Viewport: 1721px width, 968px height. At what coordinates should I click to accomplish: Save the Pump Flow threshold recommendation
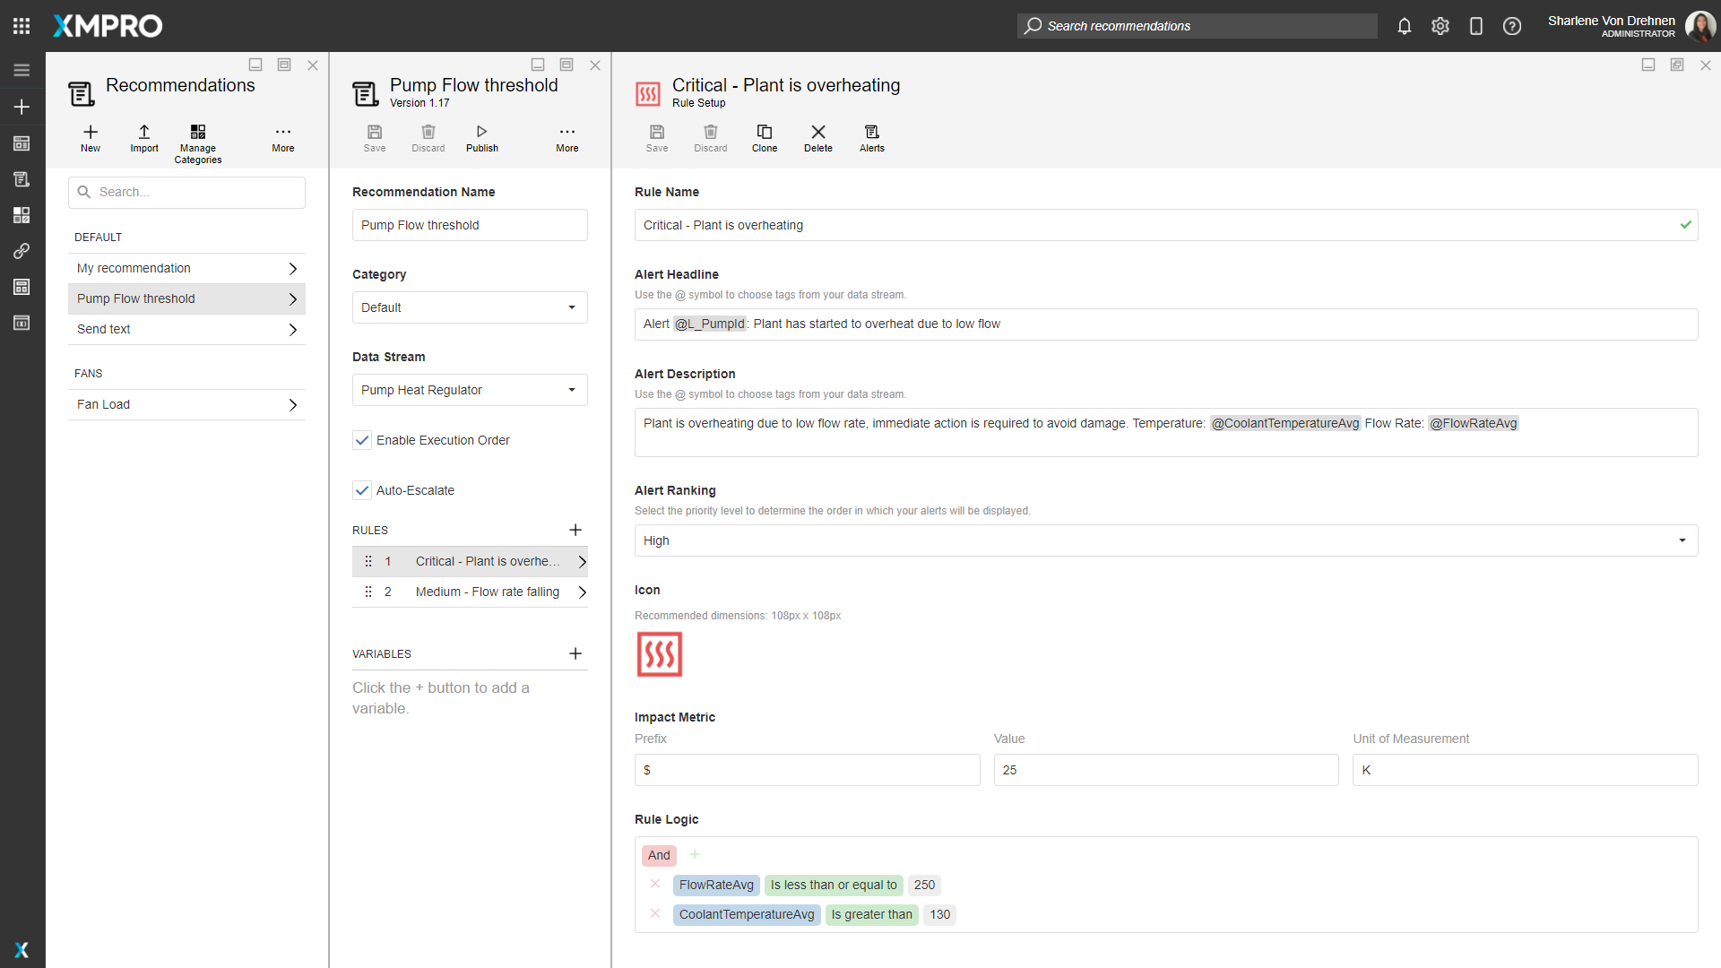[375, 139]
